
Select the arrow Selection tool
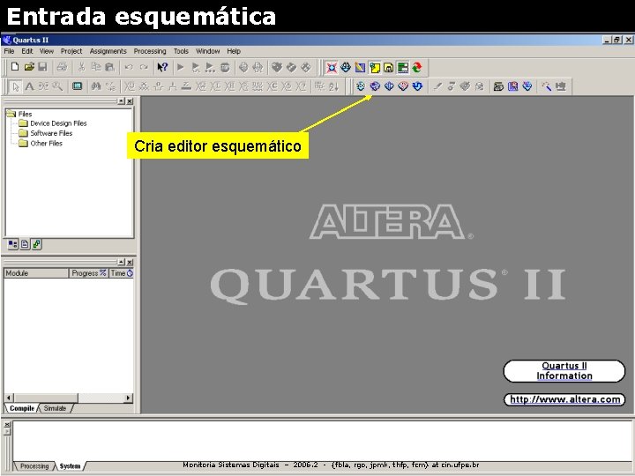coord(15,86)
